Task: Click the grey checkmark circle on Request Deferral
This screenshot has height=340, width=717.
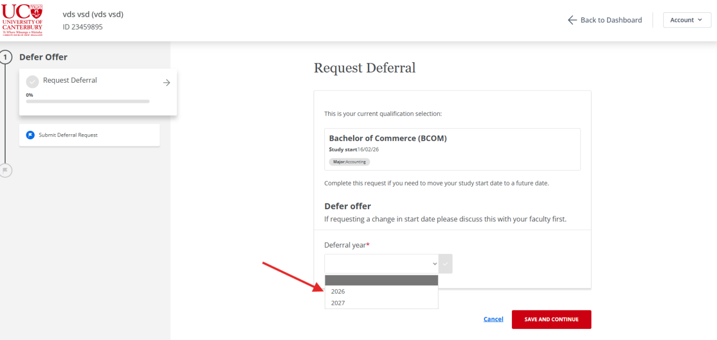Action: pos(32,81)
